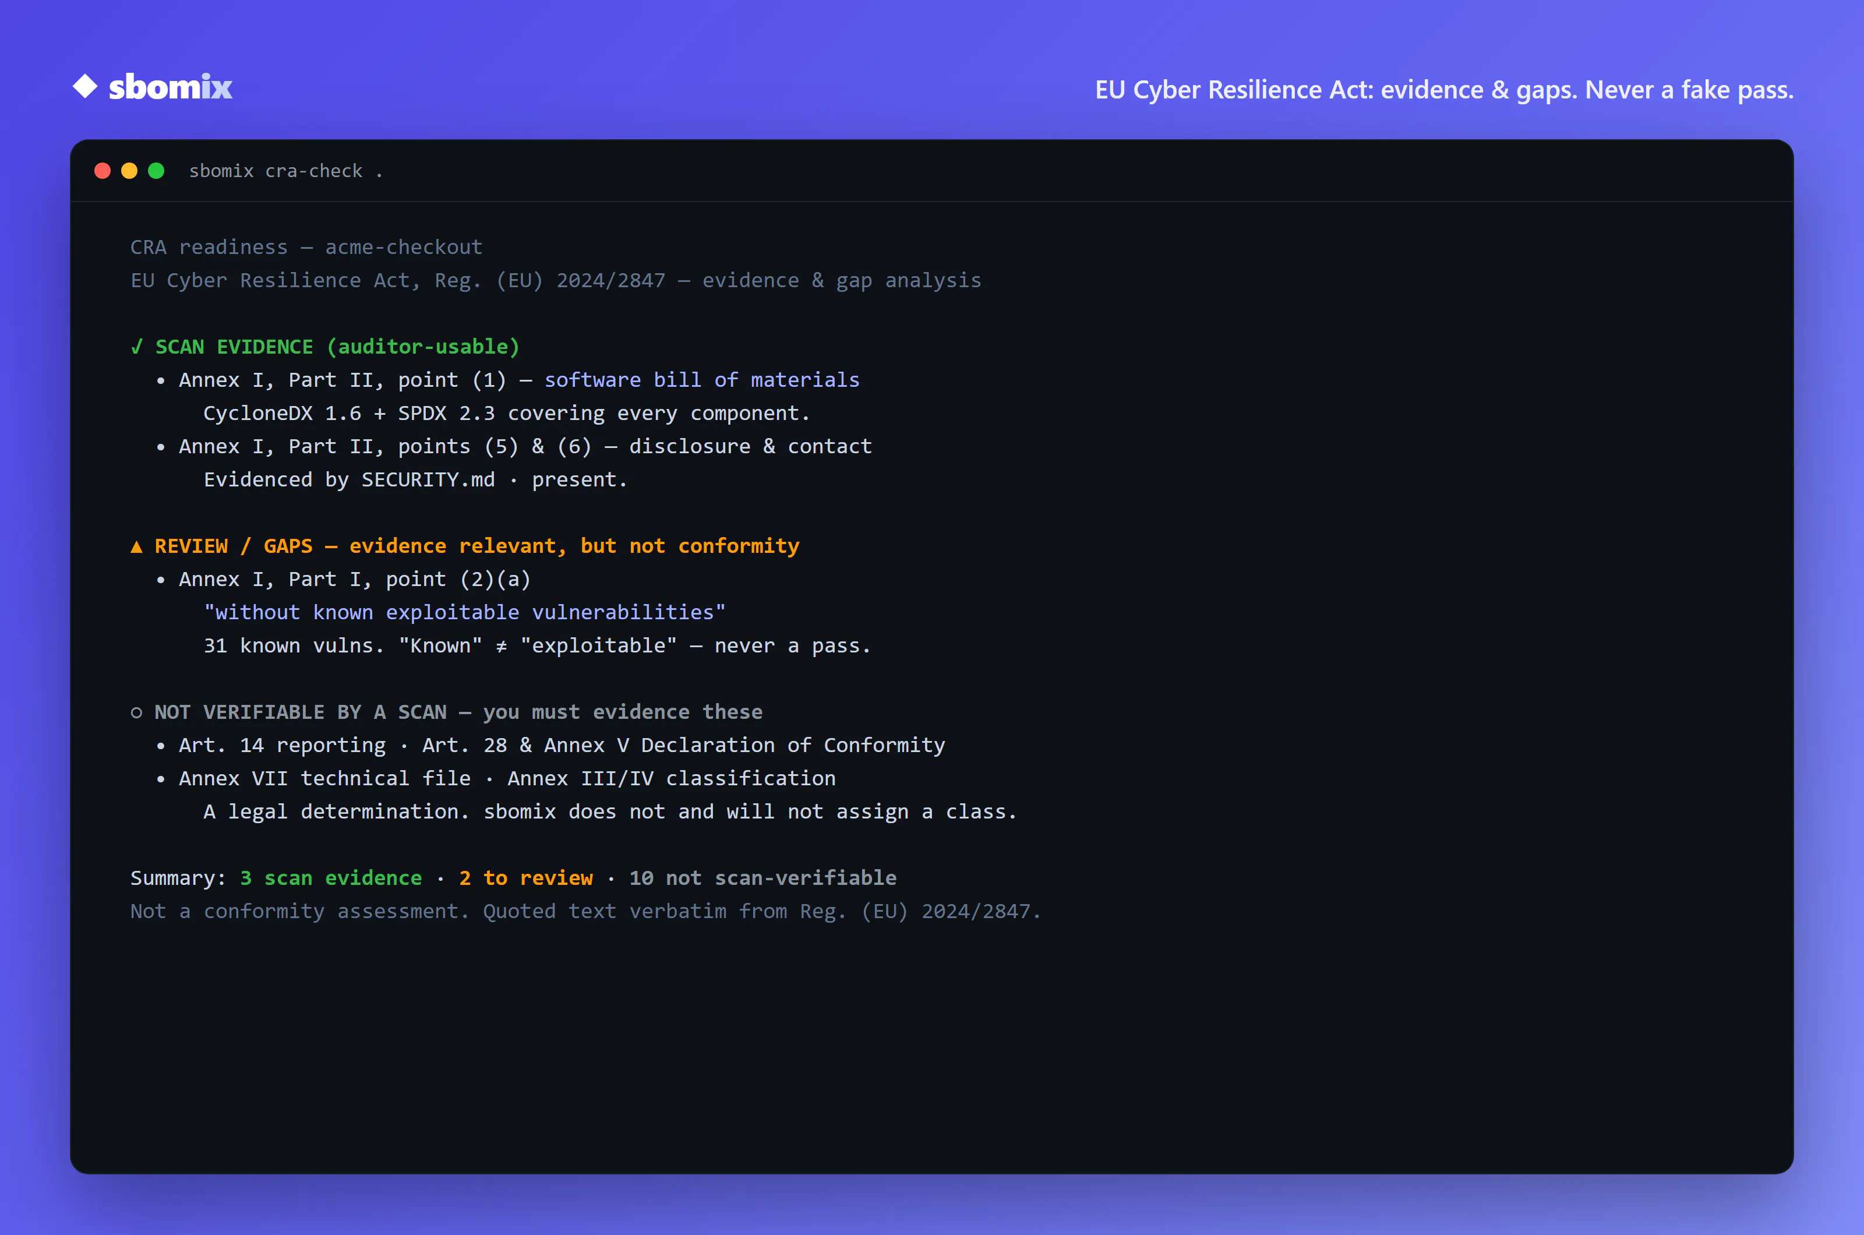Select the 'CycloneDX 1.6 + SPDX 2.3' line
1864x1235 pixels.
506,414
